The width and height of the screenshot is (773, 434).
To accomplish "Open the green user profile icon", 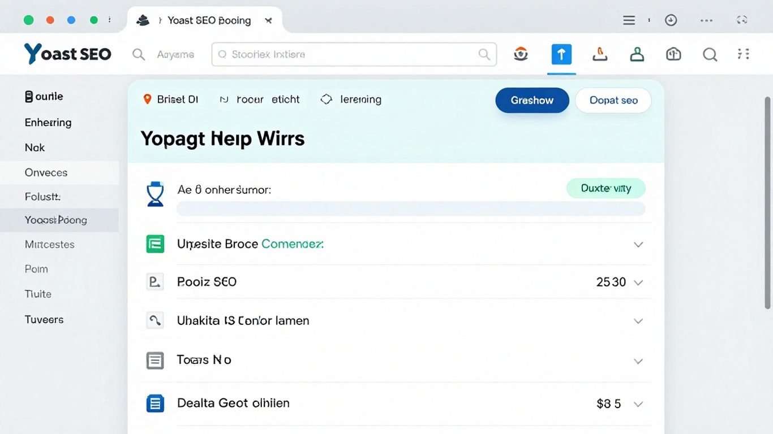I will pyautogui.click(x=637, y=54).
